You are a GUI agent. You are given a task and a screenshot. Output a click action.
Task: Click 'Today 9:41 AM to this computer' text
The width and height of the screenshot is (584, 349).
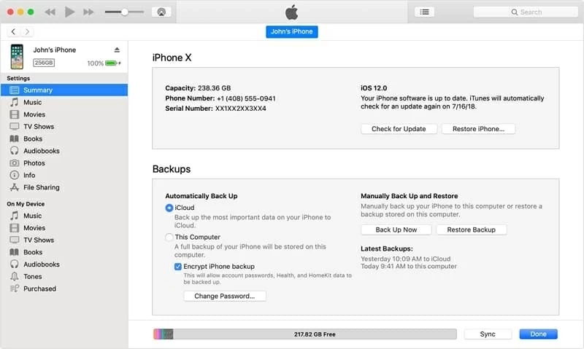(408, 266)
